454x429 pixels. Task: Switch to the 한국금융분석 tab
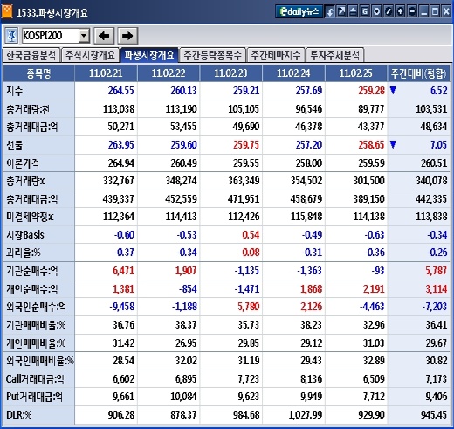[x=31, y=55]
